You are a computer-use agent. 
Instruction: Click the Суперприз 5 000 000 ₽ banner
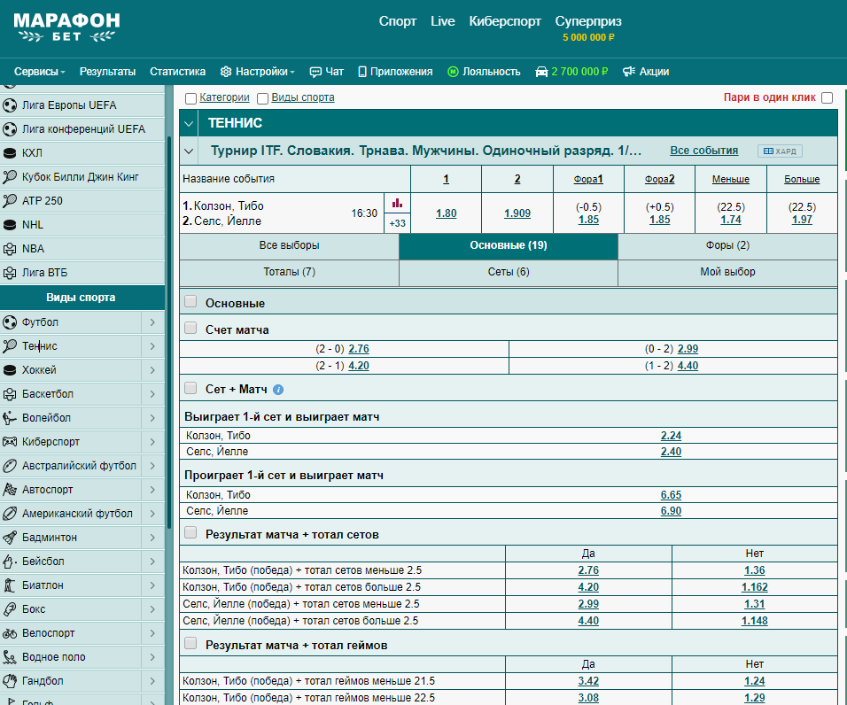588,28
